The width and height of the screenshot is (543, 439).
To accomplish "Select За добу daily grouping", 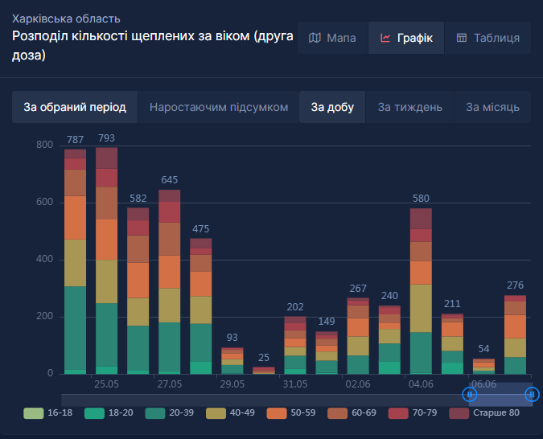I will click(332, 107).
